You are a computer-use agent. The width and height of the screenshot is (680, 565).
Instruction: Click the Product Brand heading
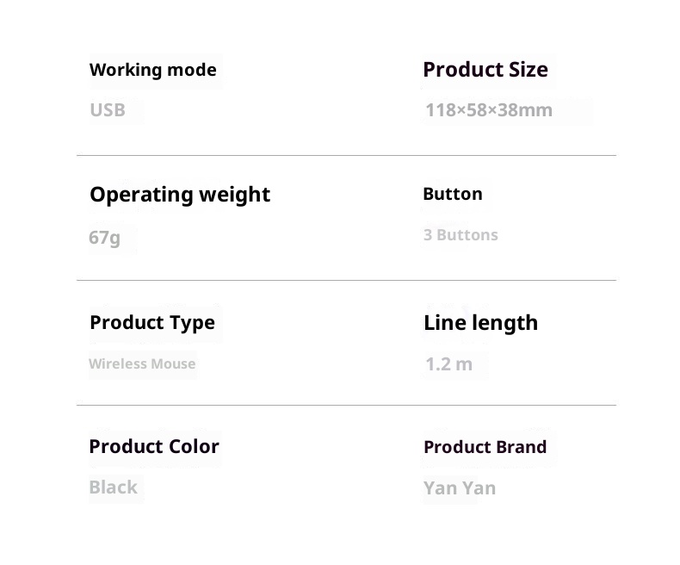(485, 447)
